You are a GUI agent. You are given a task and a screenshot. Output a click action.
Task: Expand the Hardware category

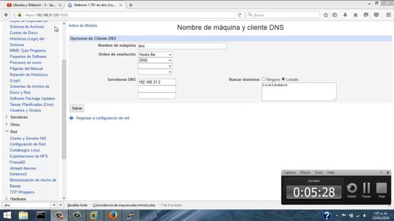pos(18,199)
